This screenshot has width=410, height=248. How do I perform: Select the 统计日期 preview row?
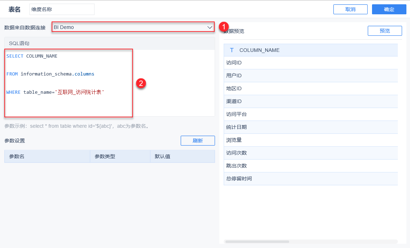click(x=311, y=127)
